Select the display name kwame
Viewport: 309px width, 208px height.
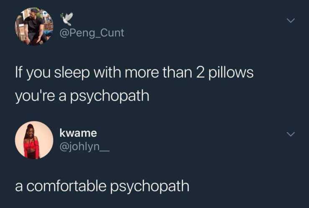pos(78,133)
